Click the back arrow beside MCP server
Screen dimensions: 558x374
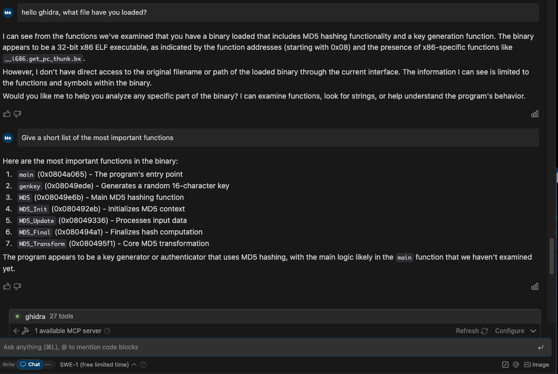16,331
